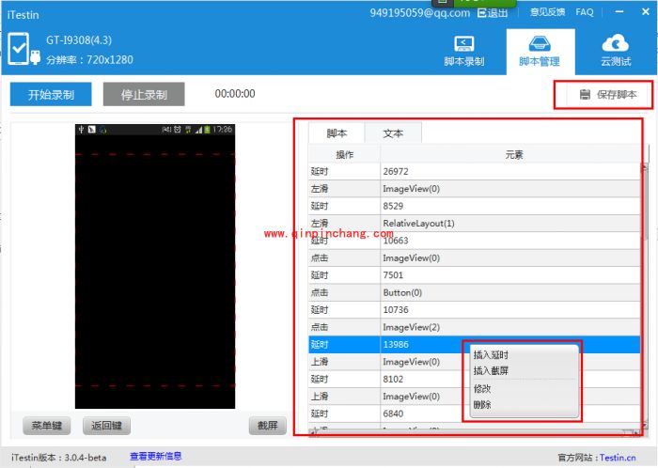This screenshot has width=658, height=468.
Task: Click the script list horizontal scrollbar
Action: (474, 433)
